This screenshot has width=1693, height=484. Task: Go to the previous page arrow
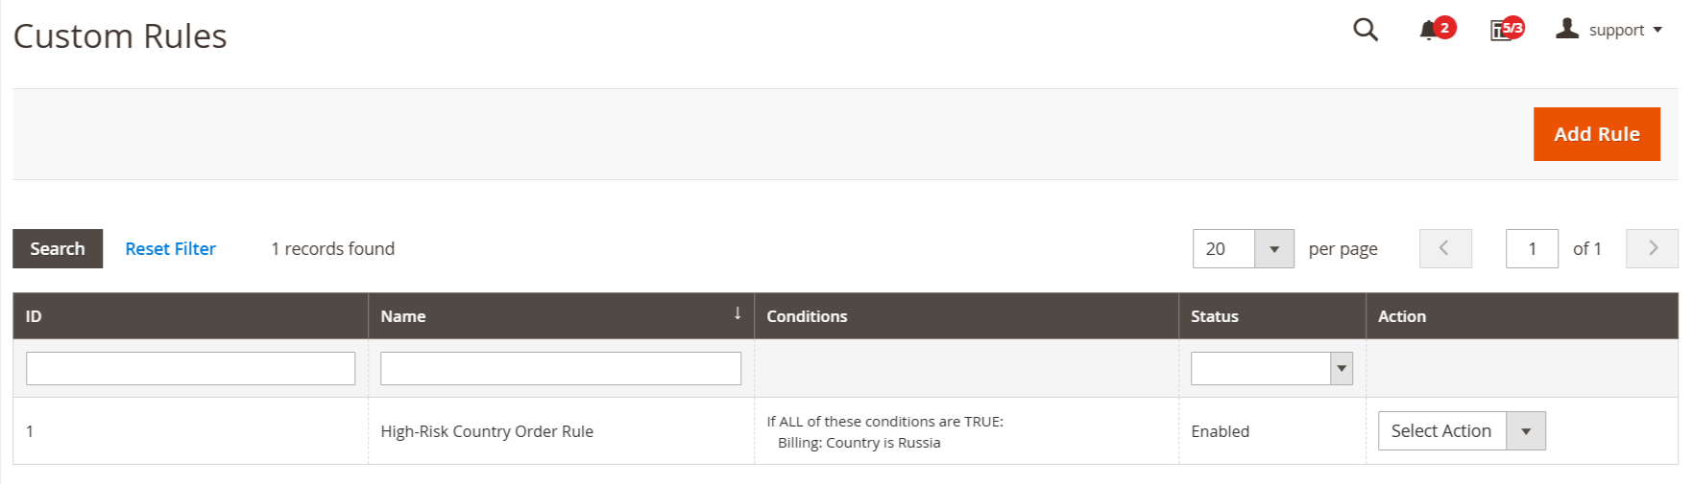1445,249
